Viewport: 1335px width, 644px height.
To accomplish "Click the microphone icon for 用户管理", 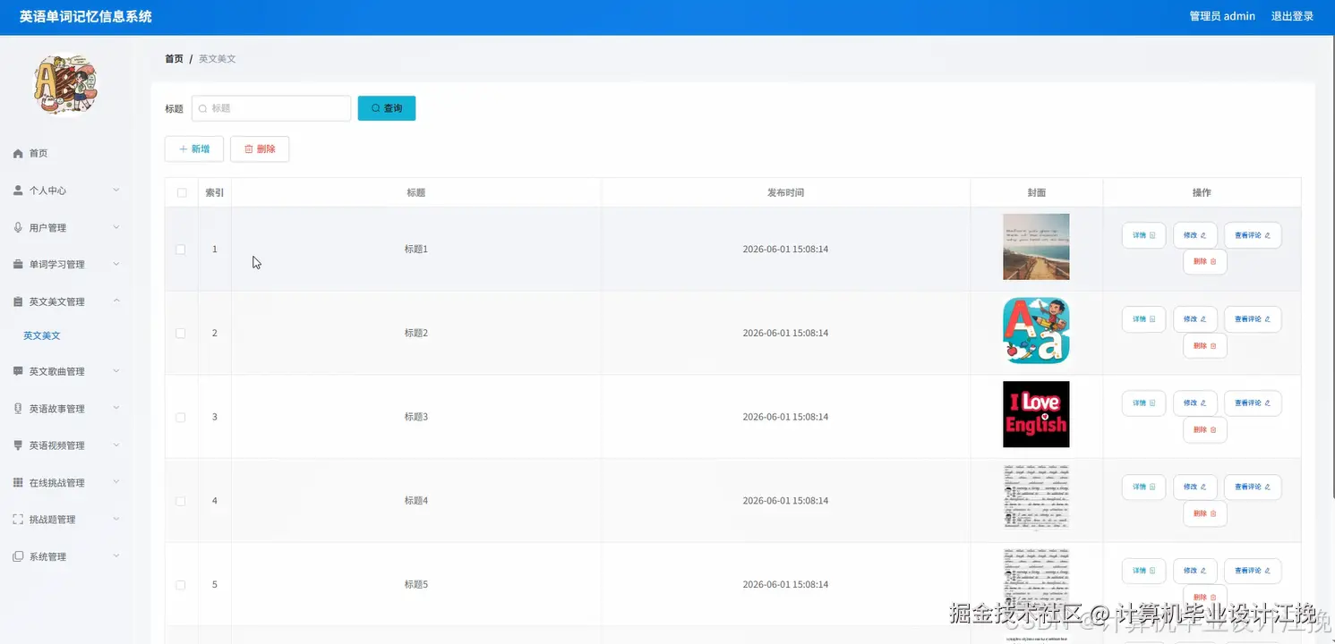I will click(x=18, y=228).
